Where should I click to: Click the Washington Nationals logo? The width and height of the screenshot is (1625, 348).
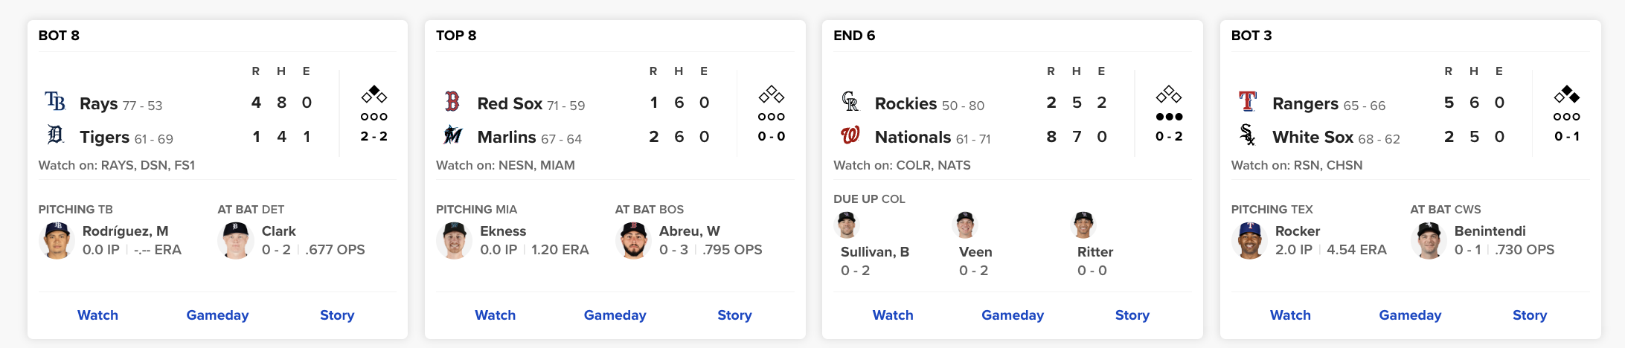(850, 135)
